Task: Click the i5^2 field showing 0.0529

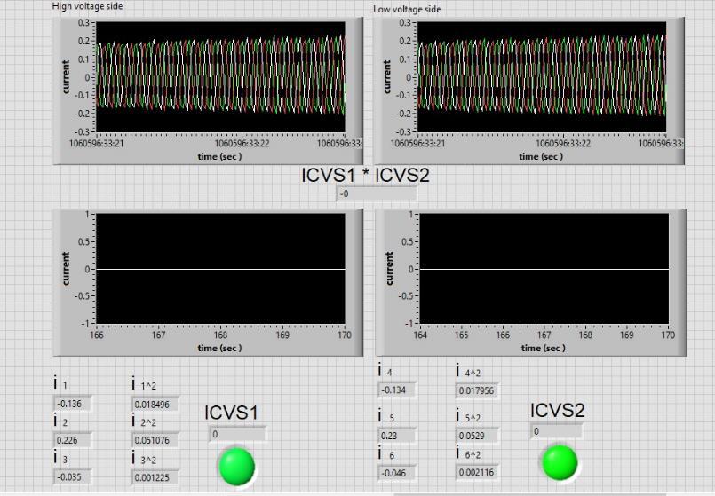Action: click(x=477, y=436)
